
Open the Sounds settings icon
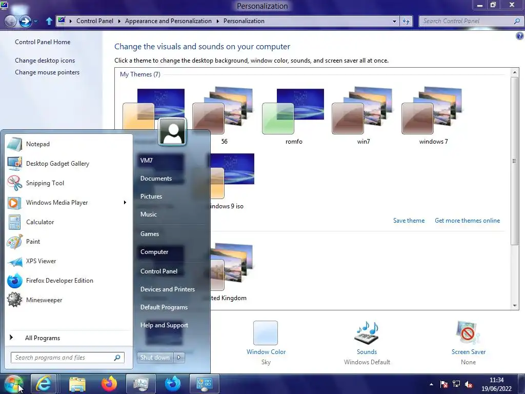point(367,333)
